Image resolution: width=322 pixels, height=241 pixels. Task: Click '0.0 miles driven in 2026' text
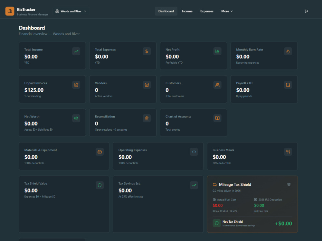(226, 191)
